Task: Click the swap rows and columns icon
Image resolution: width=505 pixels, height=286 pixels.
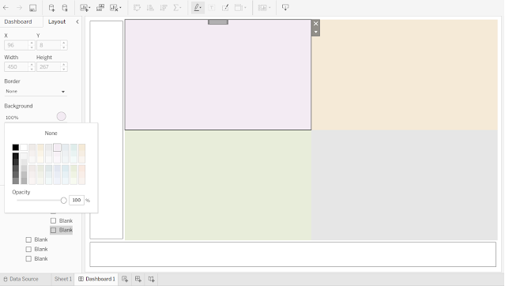Action: tap(138, 8)
